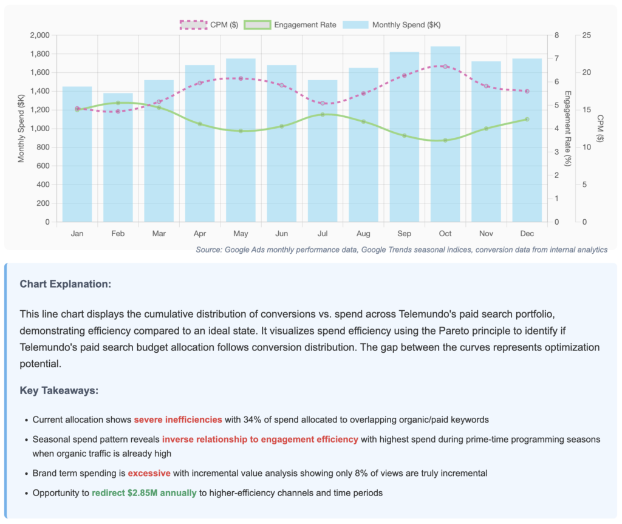Click the October CPM data point marker
The image size is (622, 524).
[x=445, y=66]
